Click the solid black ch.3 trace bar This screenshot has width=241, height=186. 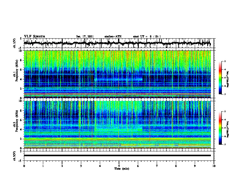click(x=117, y=156)
